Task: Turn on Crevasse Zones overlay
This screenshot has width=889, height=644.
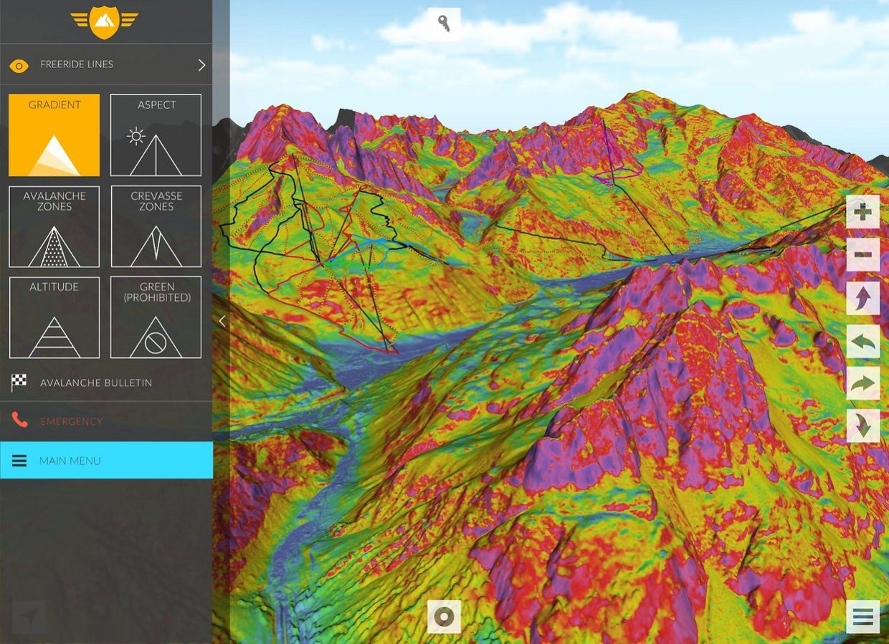Action: pyautogui.click(x=156, y=226)
